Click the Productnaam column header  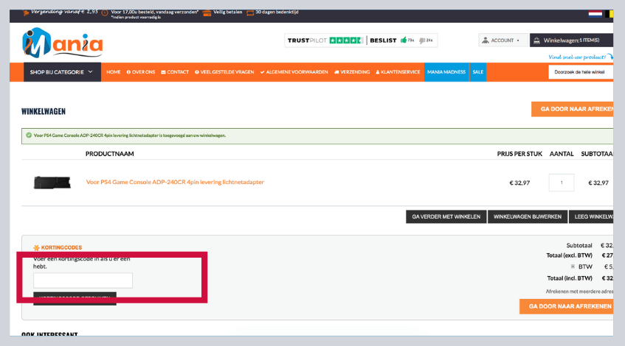click(x=110, y=154)
